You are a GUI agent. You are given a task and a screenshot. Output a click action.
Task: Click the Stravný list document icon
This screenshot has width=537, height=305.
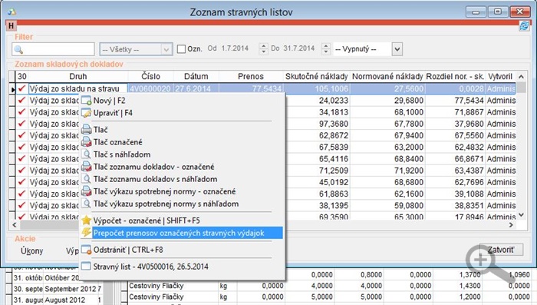(x=87, y=267)
